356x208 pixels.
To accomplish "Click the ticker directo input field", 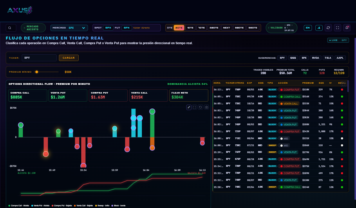I will click(146, 28).
